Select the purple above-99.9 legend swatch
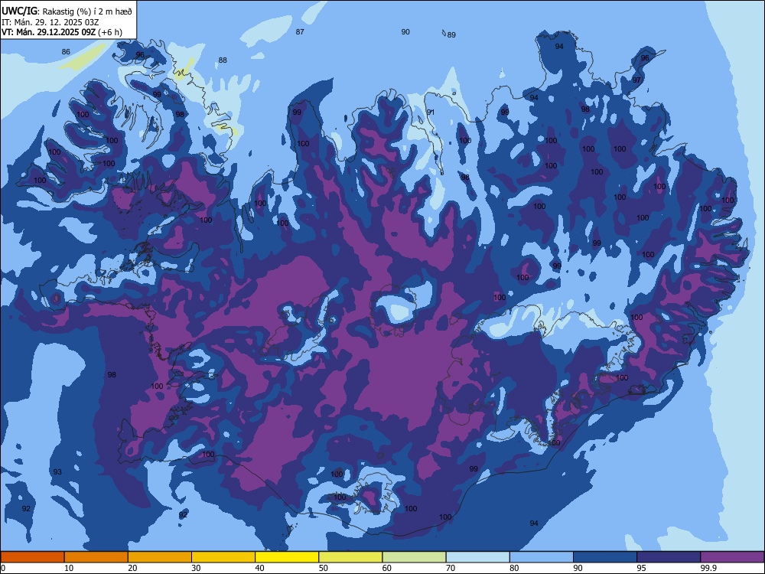 click(x=732, y=557)
